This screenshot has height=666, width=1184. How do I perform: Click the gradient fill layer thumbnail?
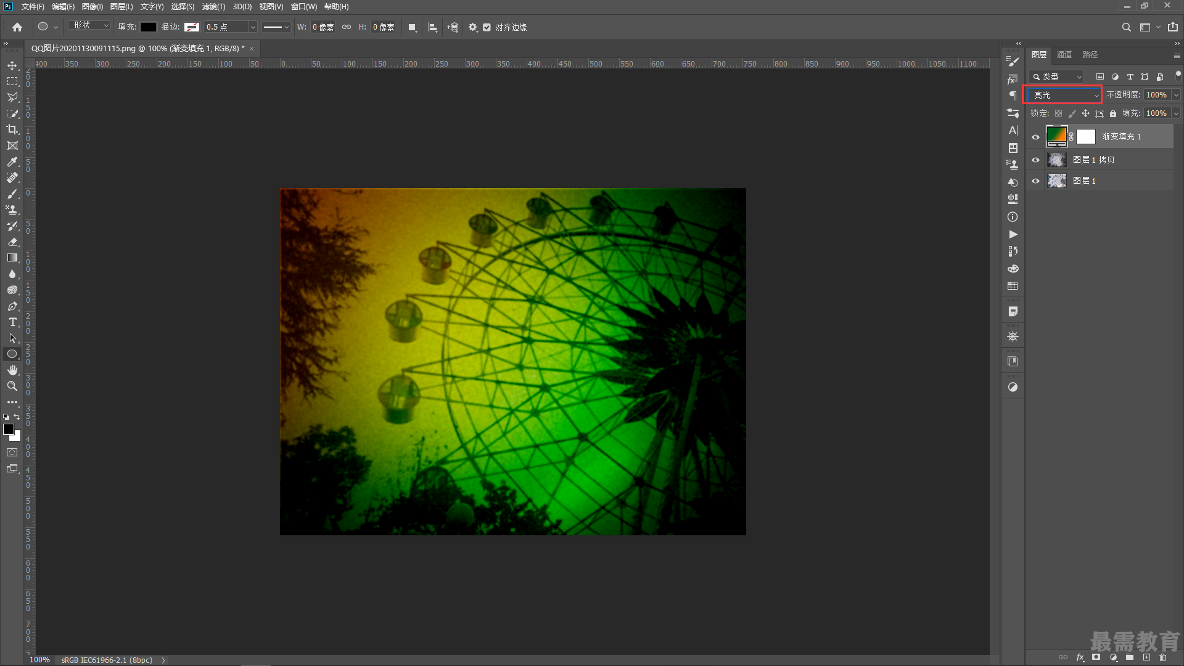(1056, 136)
